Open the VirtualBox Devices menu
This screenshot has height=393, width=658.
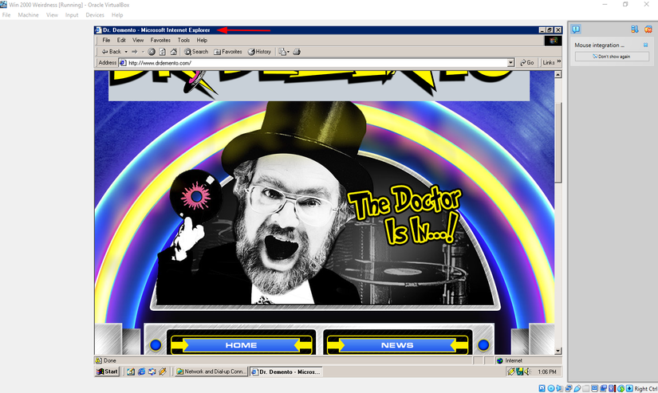click(95, 14)
